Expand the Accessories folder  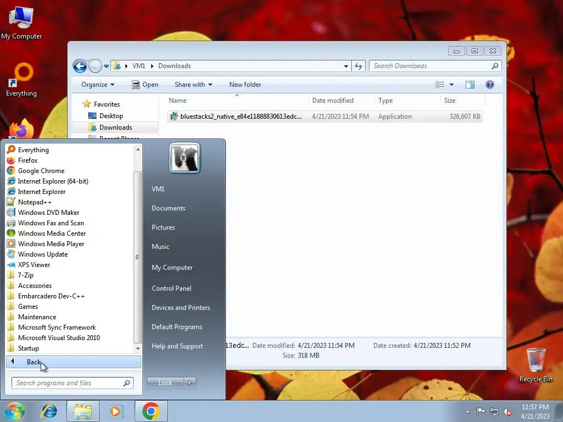tap(35, 285)
